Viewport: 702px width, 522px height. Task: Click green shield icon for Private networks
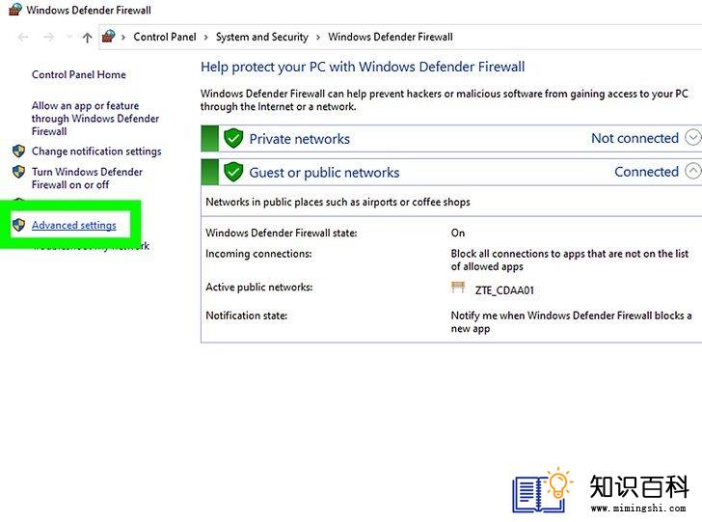233,138
